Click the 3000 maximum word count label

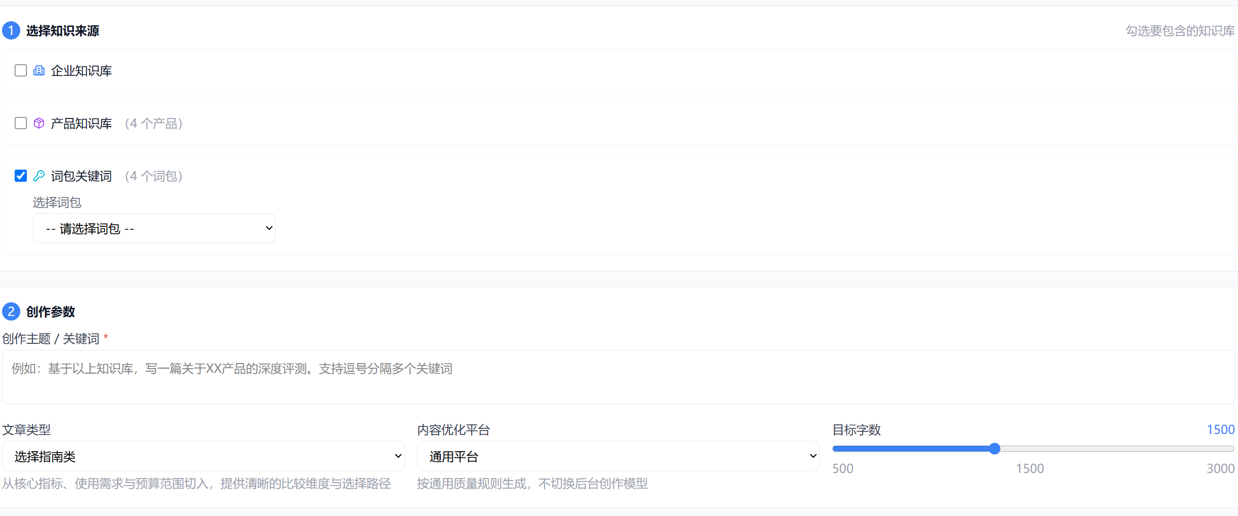click(x=1220, y=468)
